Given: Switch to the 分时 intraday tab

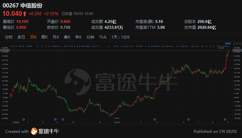Looking at the screenshot, I should pos(9,37).
